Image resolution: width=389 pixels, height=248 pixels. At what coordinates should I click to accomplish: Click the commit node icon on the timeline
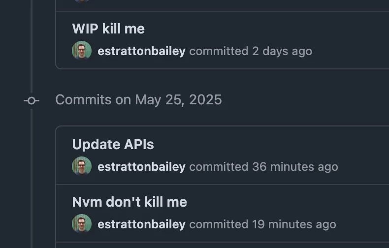[x=32, y=100]
